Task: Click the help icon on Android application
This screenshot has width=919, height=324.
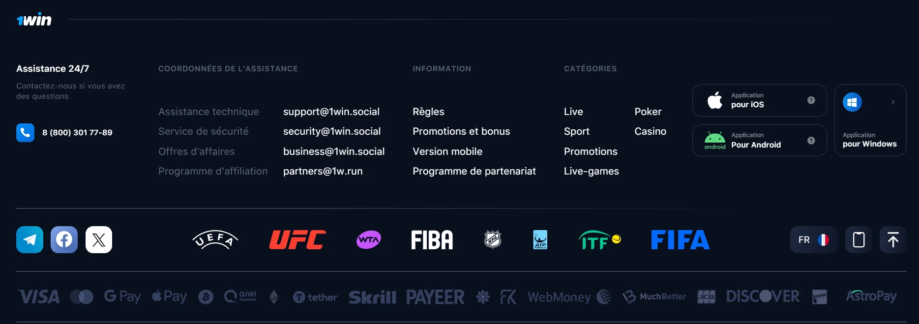Action: coord(811,141)
